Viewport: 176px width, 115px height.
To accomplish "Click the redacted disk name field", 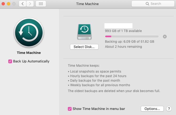I will (x=118, y=26).
